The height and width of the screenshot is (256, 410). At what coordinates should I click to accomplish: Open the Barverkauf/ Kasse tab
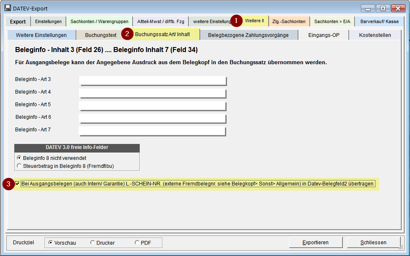pos(379,22)
